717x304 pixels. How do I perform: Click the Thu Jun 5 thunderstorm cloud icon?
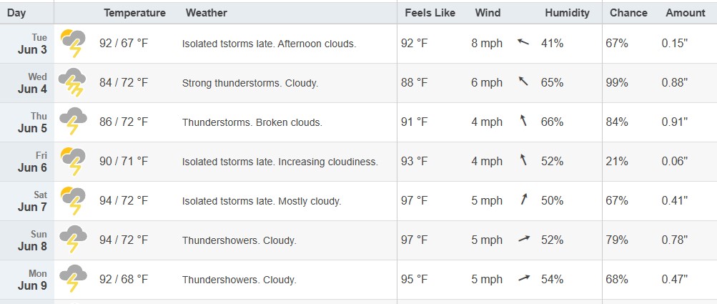(73, 122)
